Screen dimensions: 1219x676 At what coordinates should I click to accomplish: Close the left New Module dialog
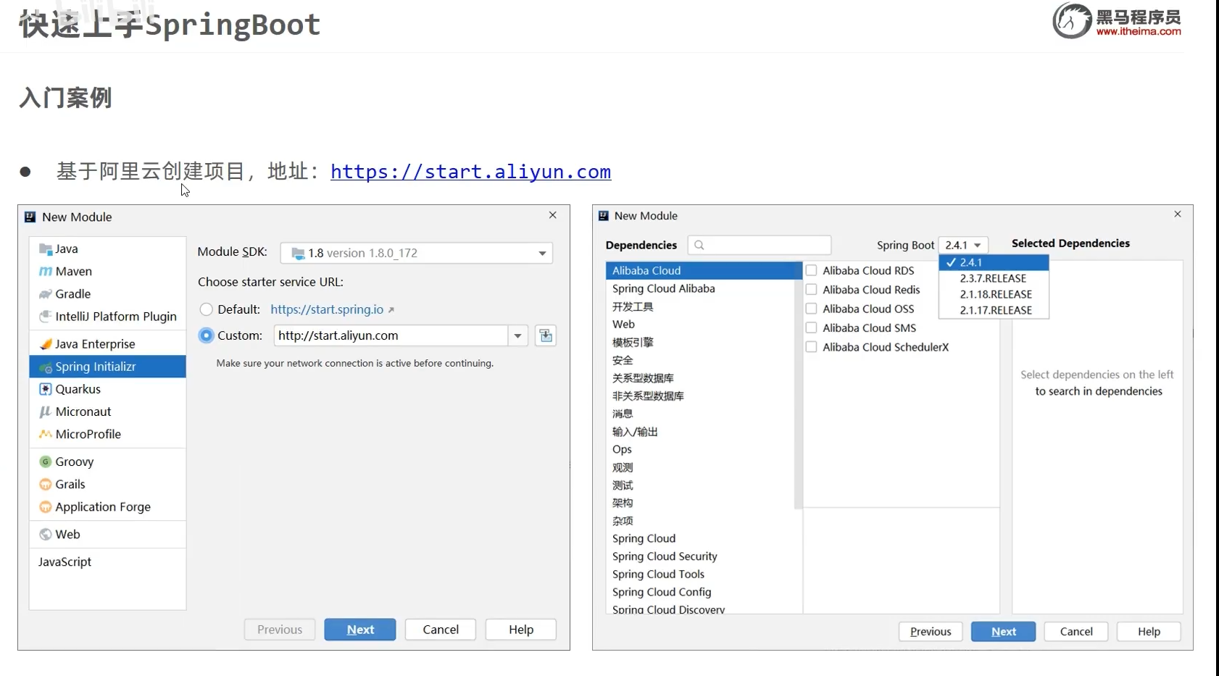click(x=553, y=215)
